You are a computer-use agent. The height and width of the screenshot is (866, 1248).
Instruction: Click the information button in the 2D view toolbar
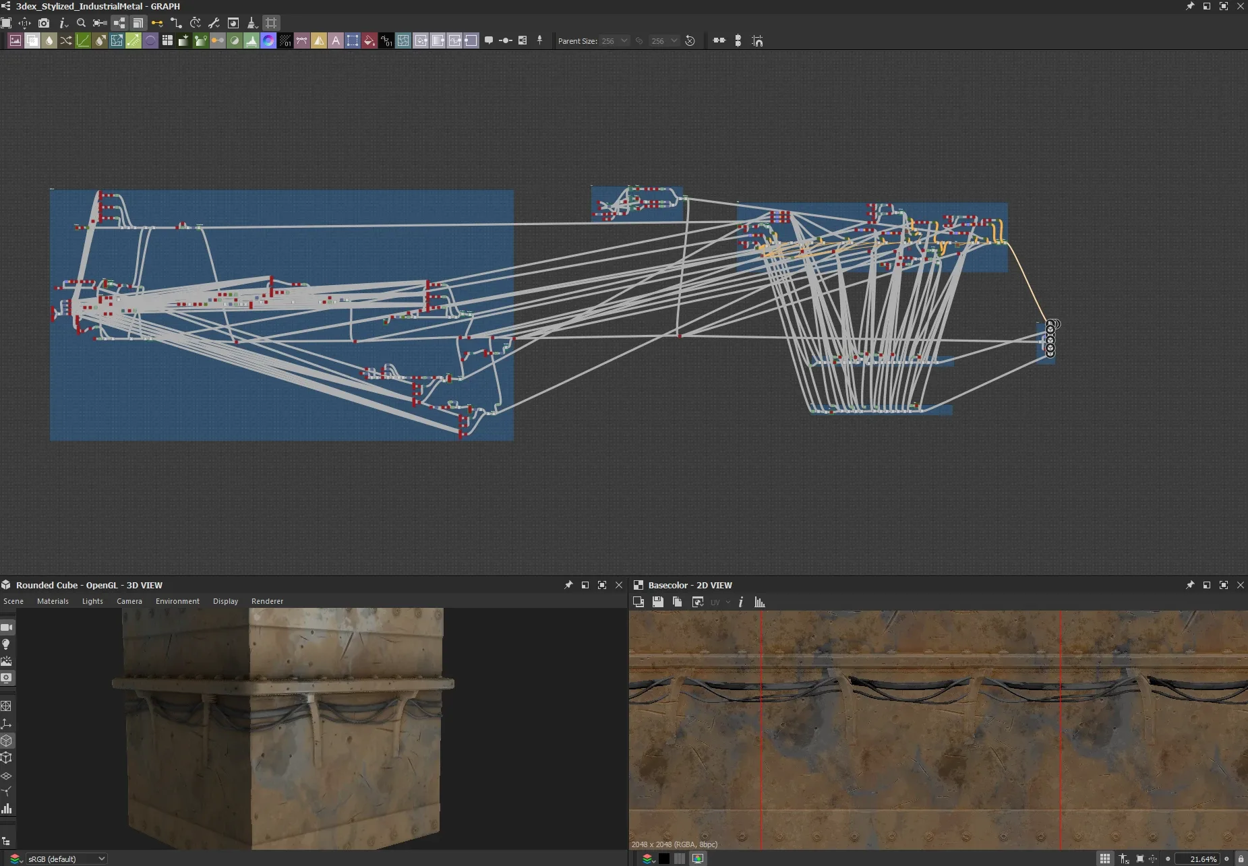[741, 602]
